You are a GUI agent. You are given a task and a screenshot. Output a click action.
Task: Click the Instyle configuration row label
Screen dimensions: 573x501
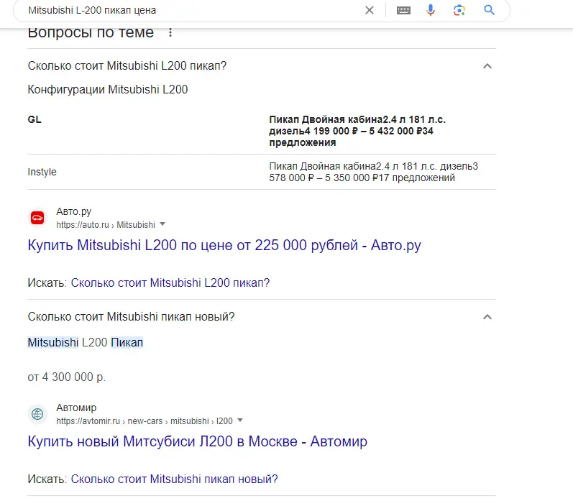42,172
